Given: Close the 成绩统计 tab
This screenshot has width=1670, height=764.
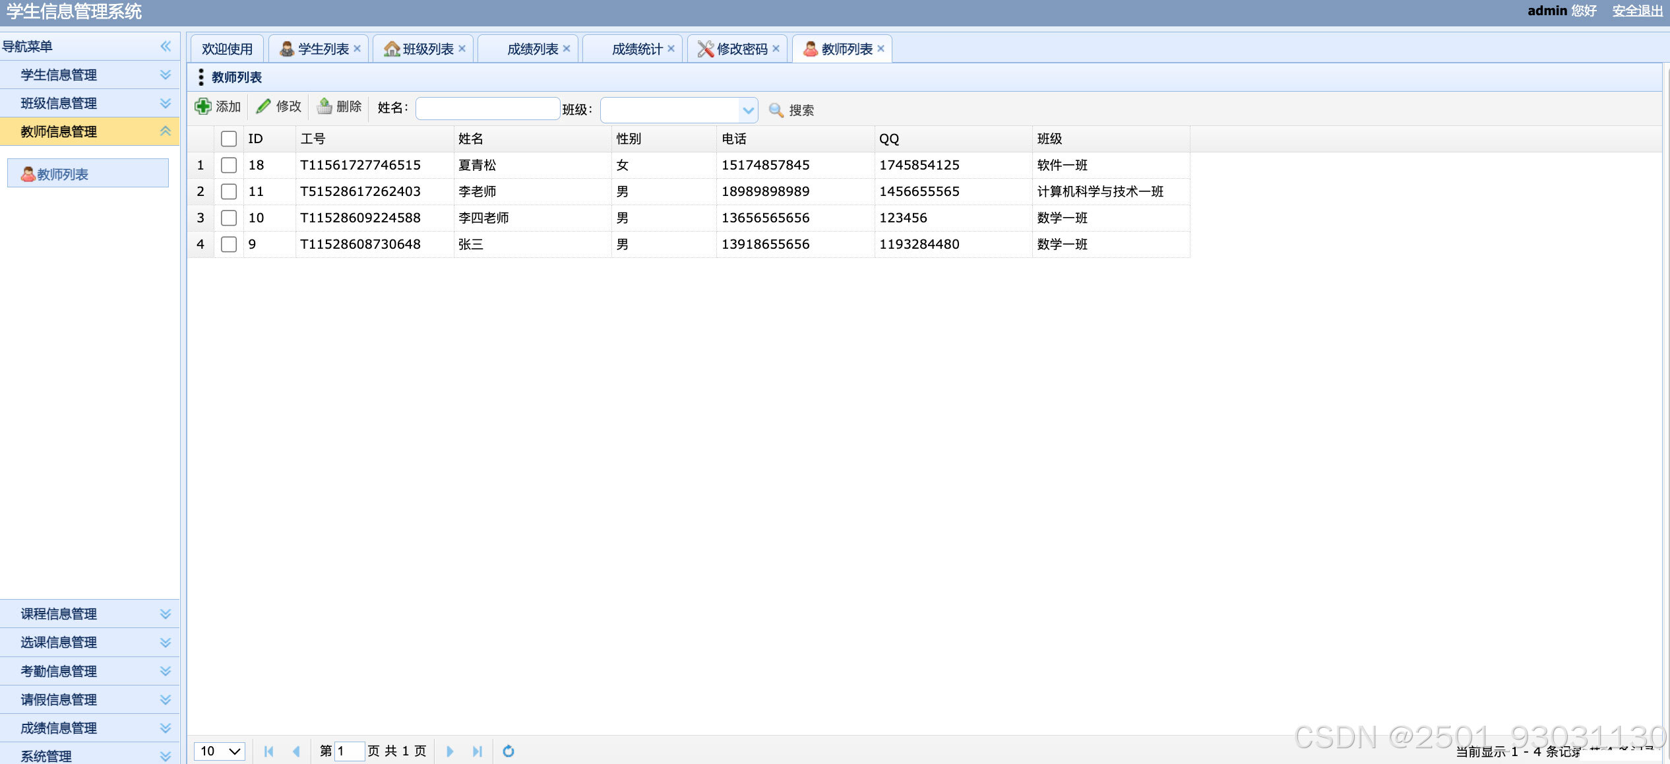Looking at the screenshot, I should coord(671,49).
